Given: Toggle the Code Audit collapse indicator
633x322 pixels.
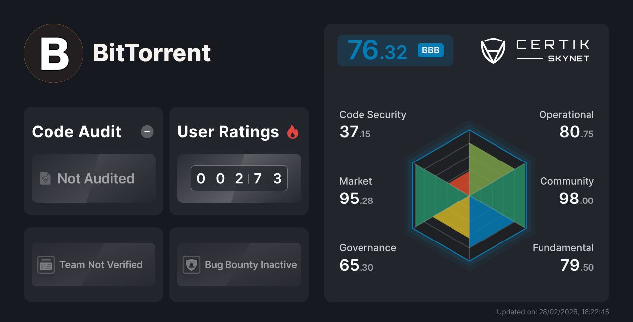Looking at the screenshot, I should tap(147, 132).
